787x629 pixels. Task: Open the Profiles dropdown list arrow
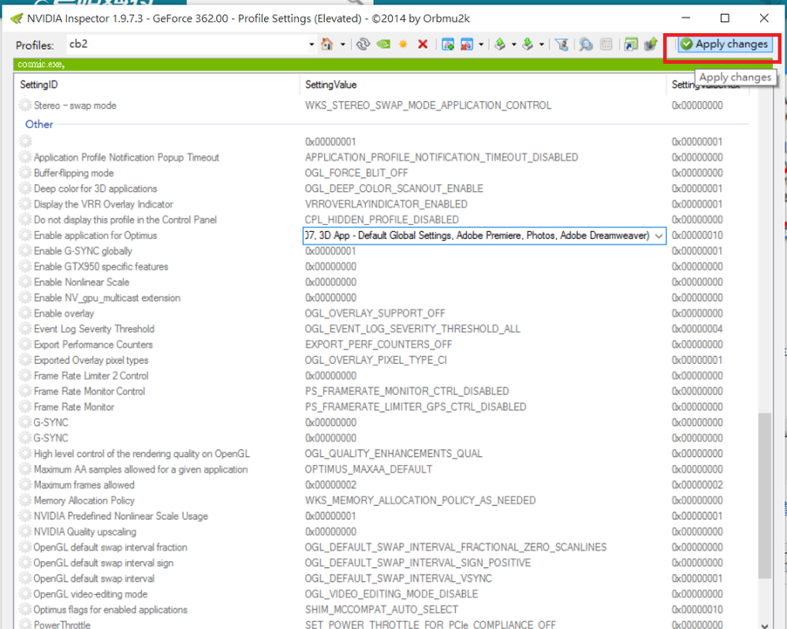tap(311, 44)
